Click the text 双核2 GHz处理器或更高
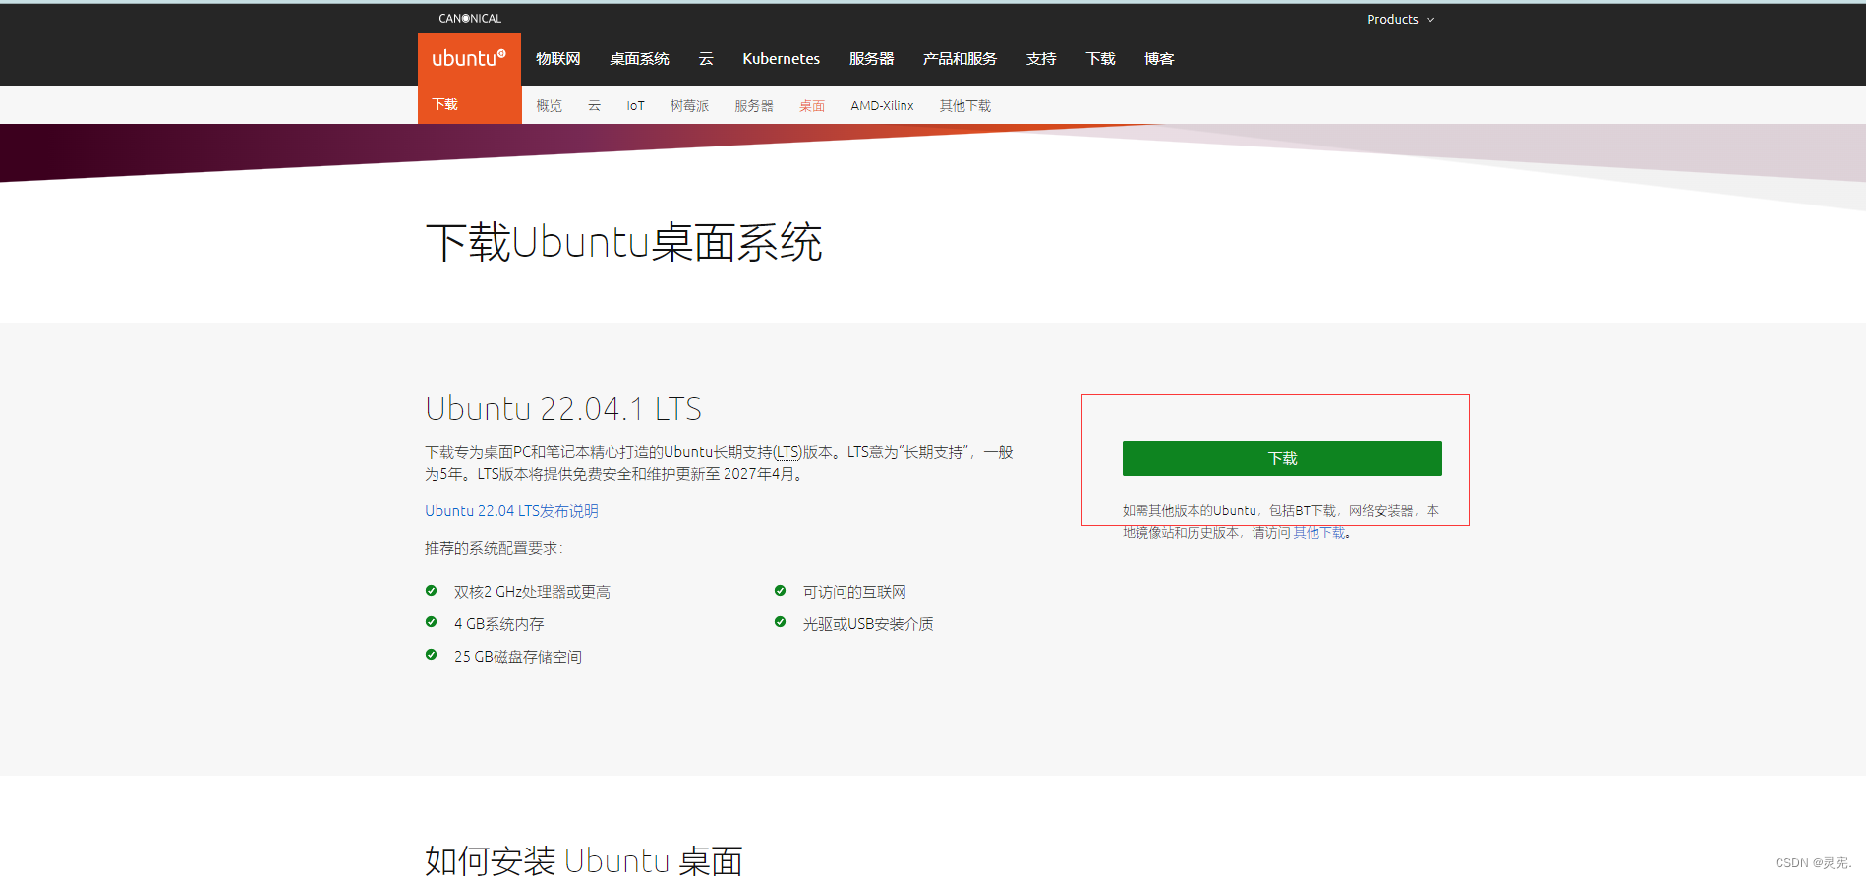Viewport: 1866px width, 878px height. click(x=532, y=592)
